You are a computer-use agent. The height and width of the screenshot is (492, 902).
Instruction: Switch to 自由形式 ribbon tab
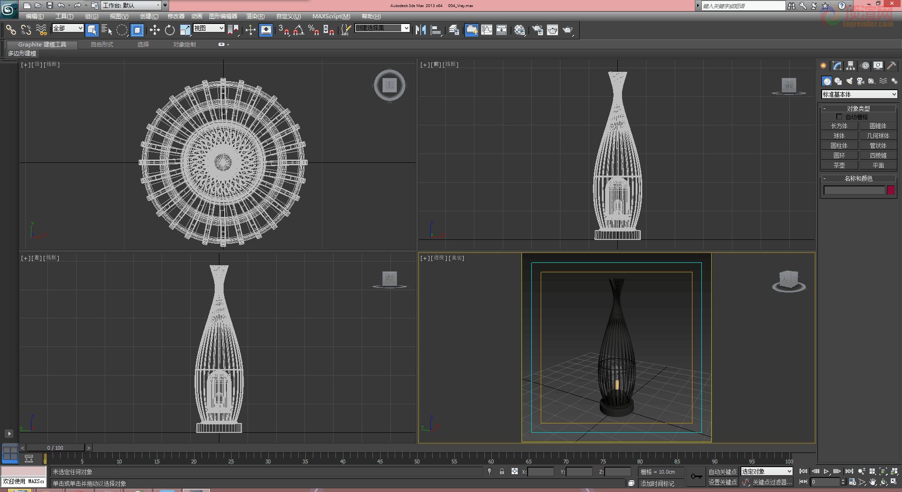[x=102, y=45]
